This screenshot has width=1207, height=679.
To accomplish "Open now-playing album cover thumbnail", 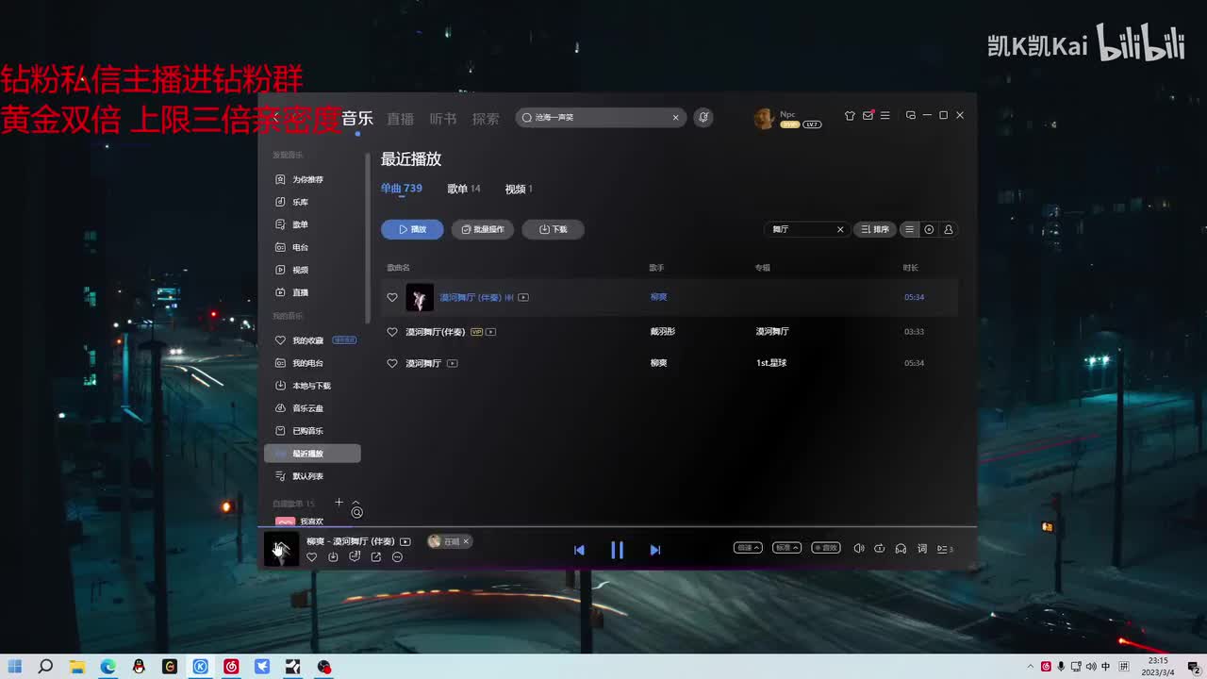I will coord(281,549).
